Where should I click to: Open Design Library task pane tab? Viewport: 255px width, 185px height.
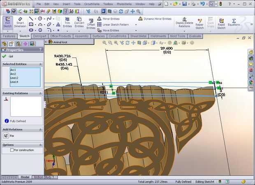(251, 58)
